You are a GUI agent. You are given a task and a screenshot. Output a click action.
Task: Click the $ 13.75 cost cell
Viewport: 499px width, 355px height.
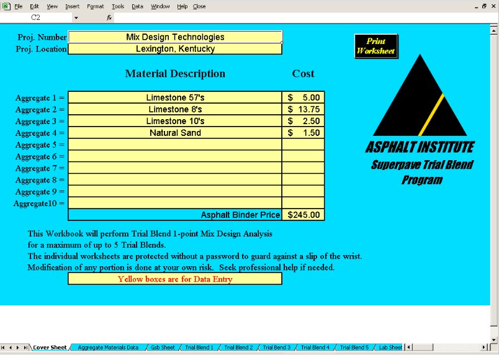303,109
